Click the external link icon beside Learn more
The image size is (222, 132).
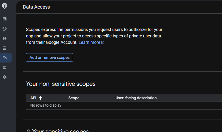(x=103, y=42)
